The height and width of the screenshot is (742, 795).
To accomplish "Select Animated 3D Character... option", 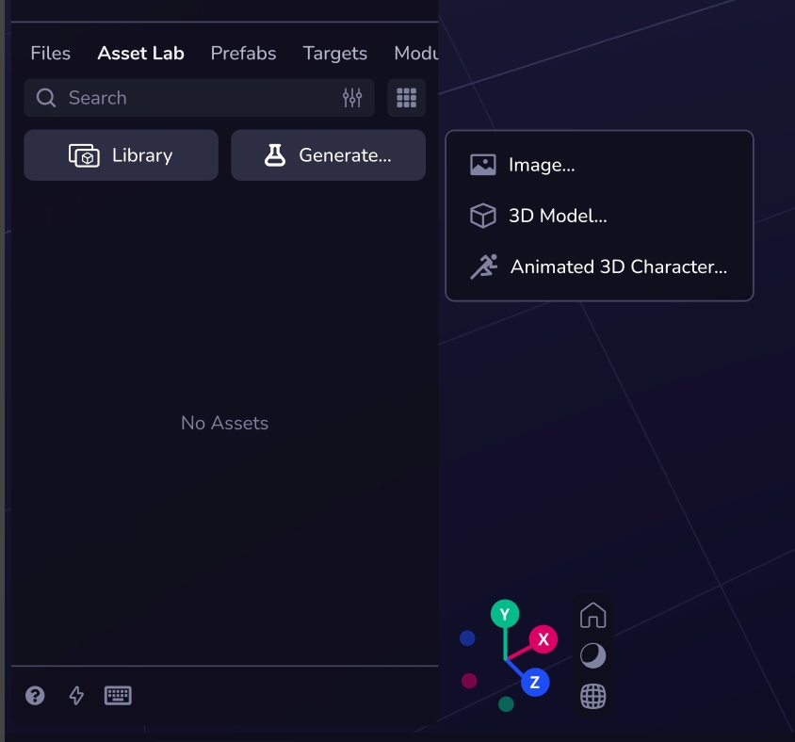I will click(x=618, y=266).
